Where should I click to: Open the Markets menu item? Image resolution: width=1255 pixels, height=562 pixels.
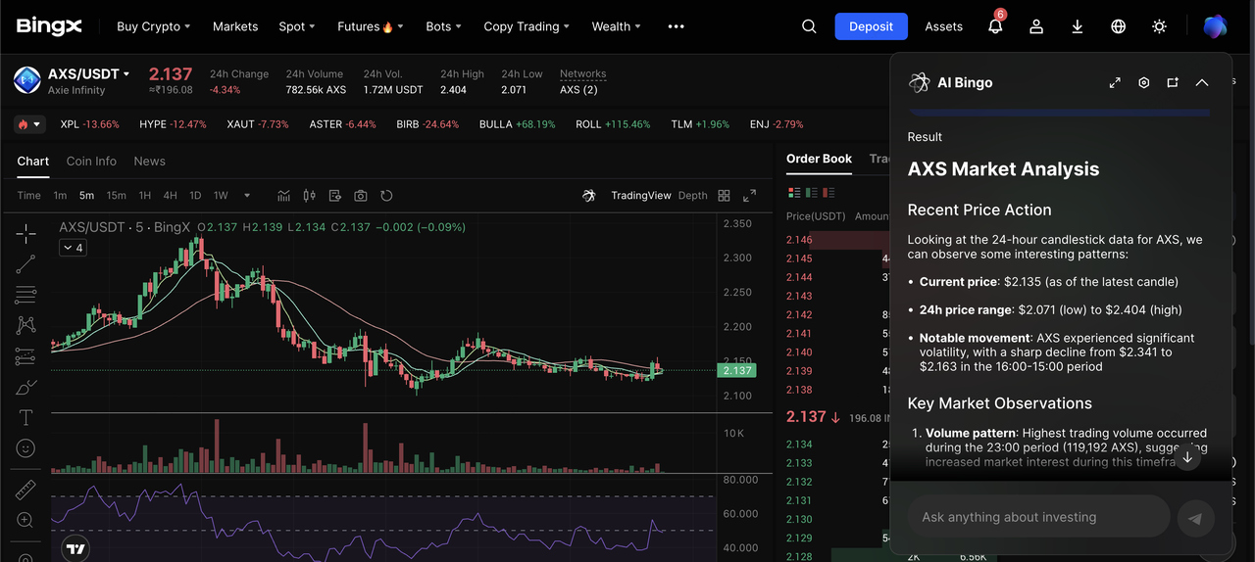point(235,26)
